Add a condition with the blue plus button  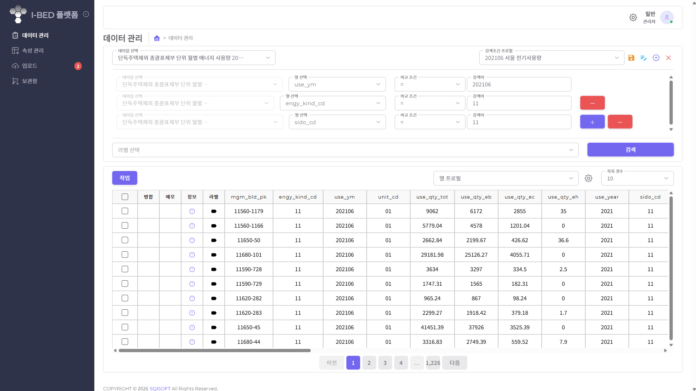tap(592, 122)
